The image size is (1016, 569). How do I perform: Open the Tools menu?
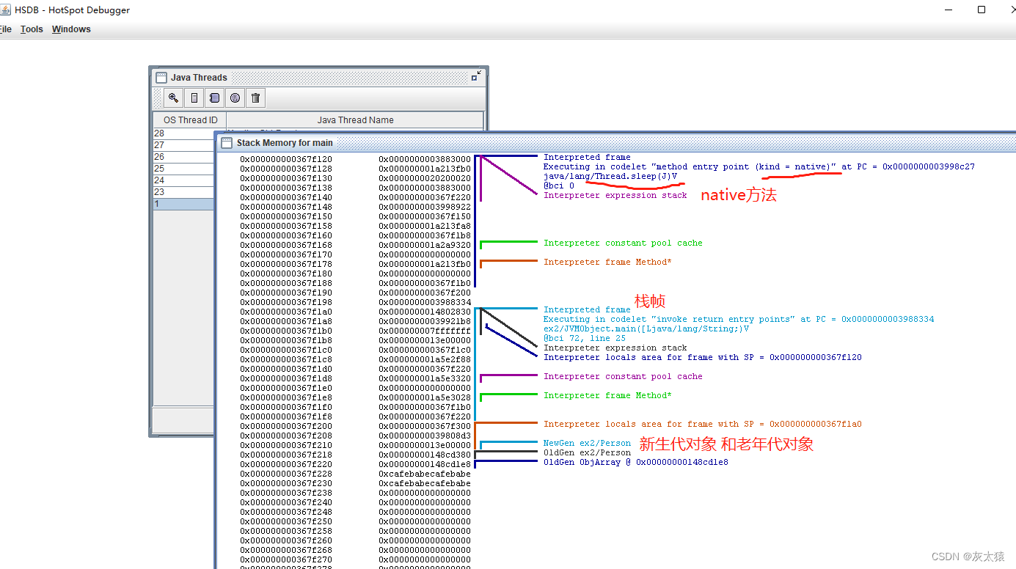click(x=32, y=29)
